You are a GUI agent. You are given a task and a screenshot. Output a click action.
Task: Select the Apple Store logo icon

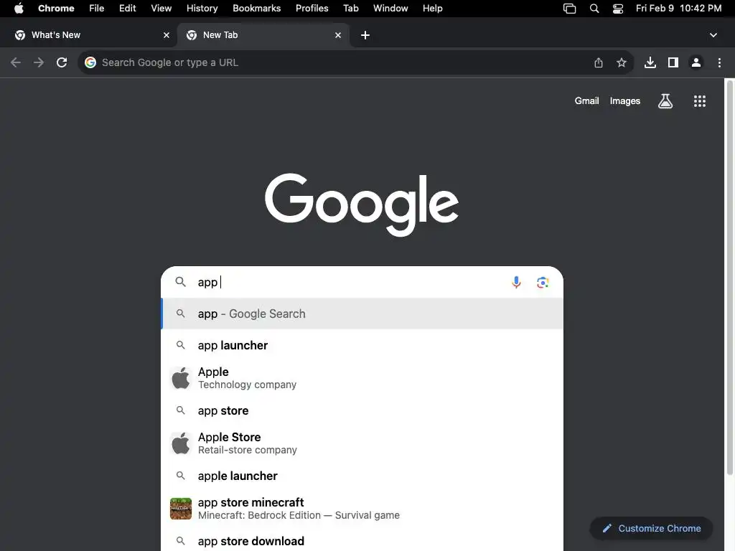point(180,443)
